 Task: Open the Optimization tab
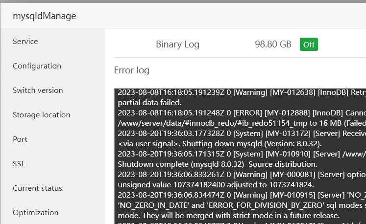tap(36, 213)
